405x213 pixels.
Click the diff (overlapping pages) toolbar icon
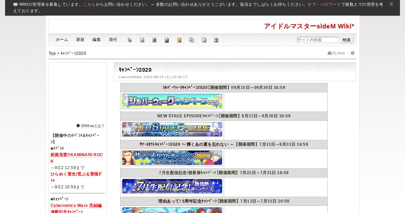point(130,40)
